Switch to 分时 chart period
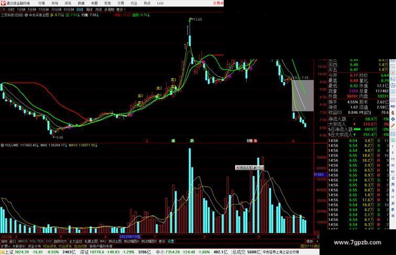396x255 pixels. [11, 9]
